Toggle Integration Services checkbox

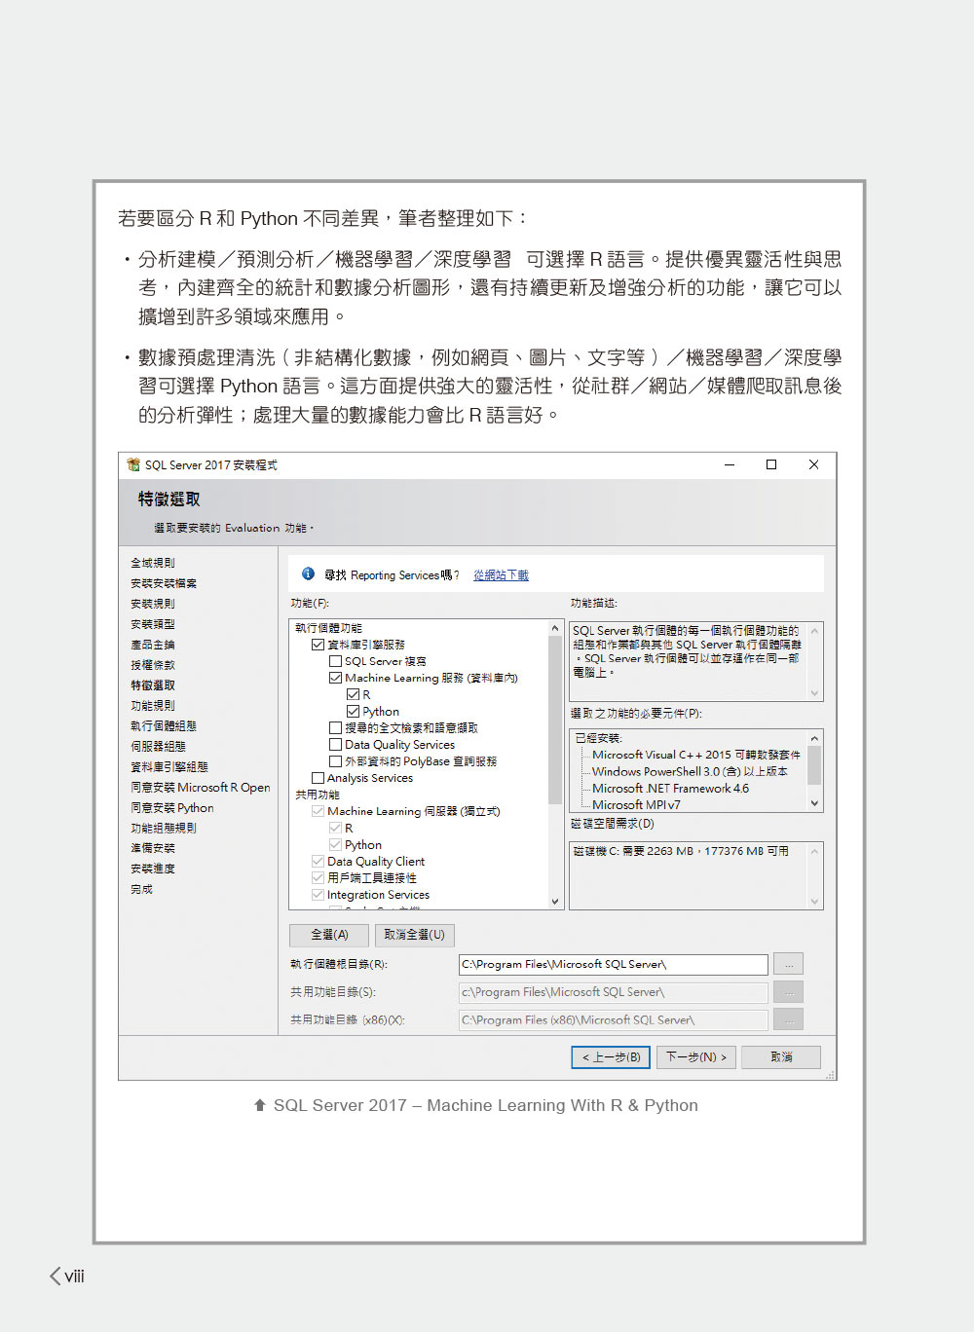(318, 894)
